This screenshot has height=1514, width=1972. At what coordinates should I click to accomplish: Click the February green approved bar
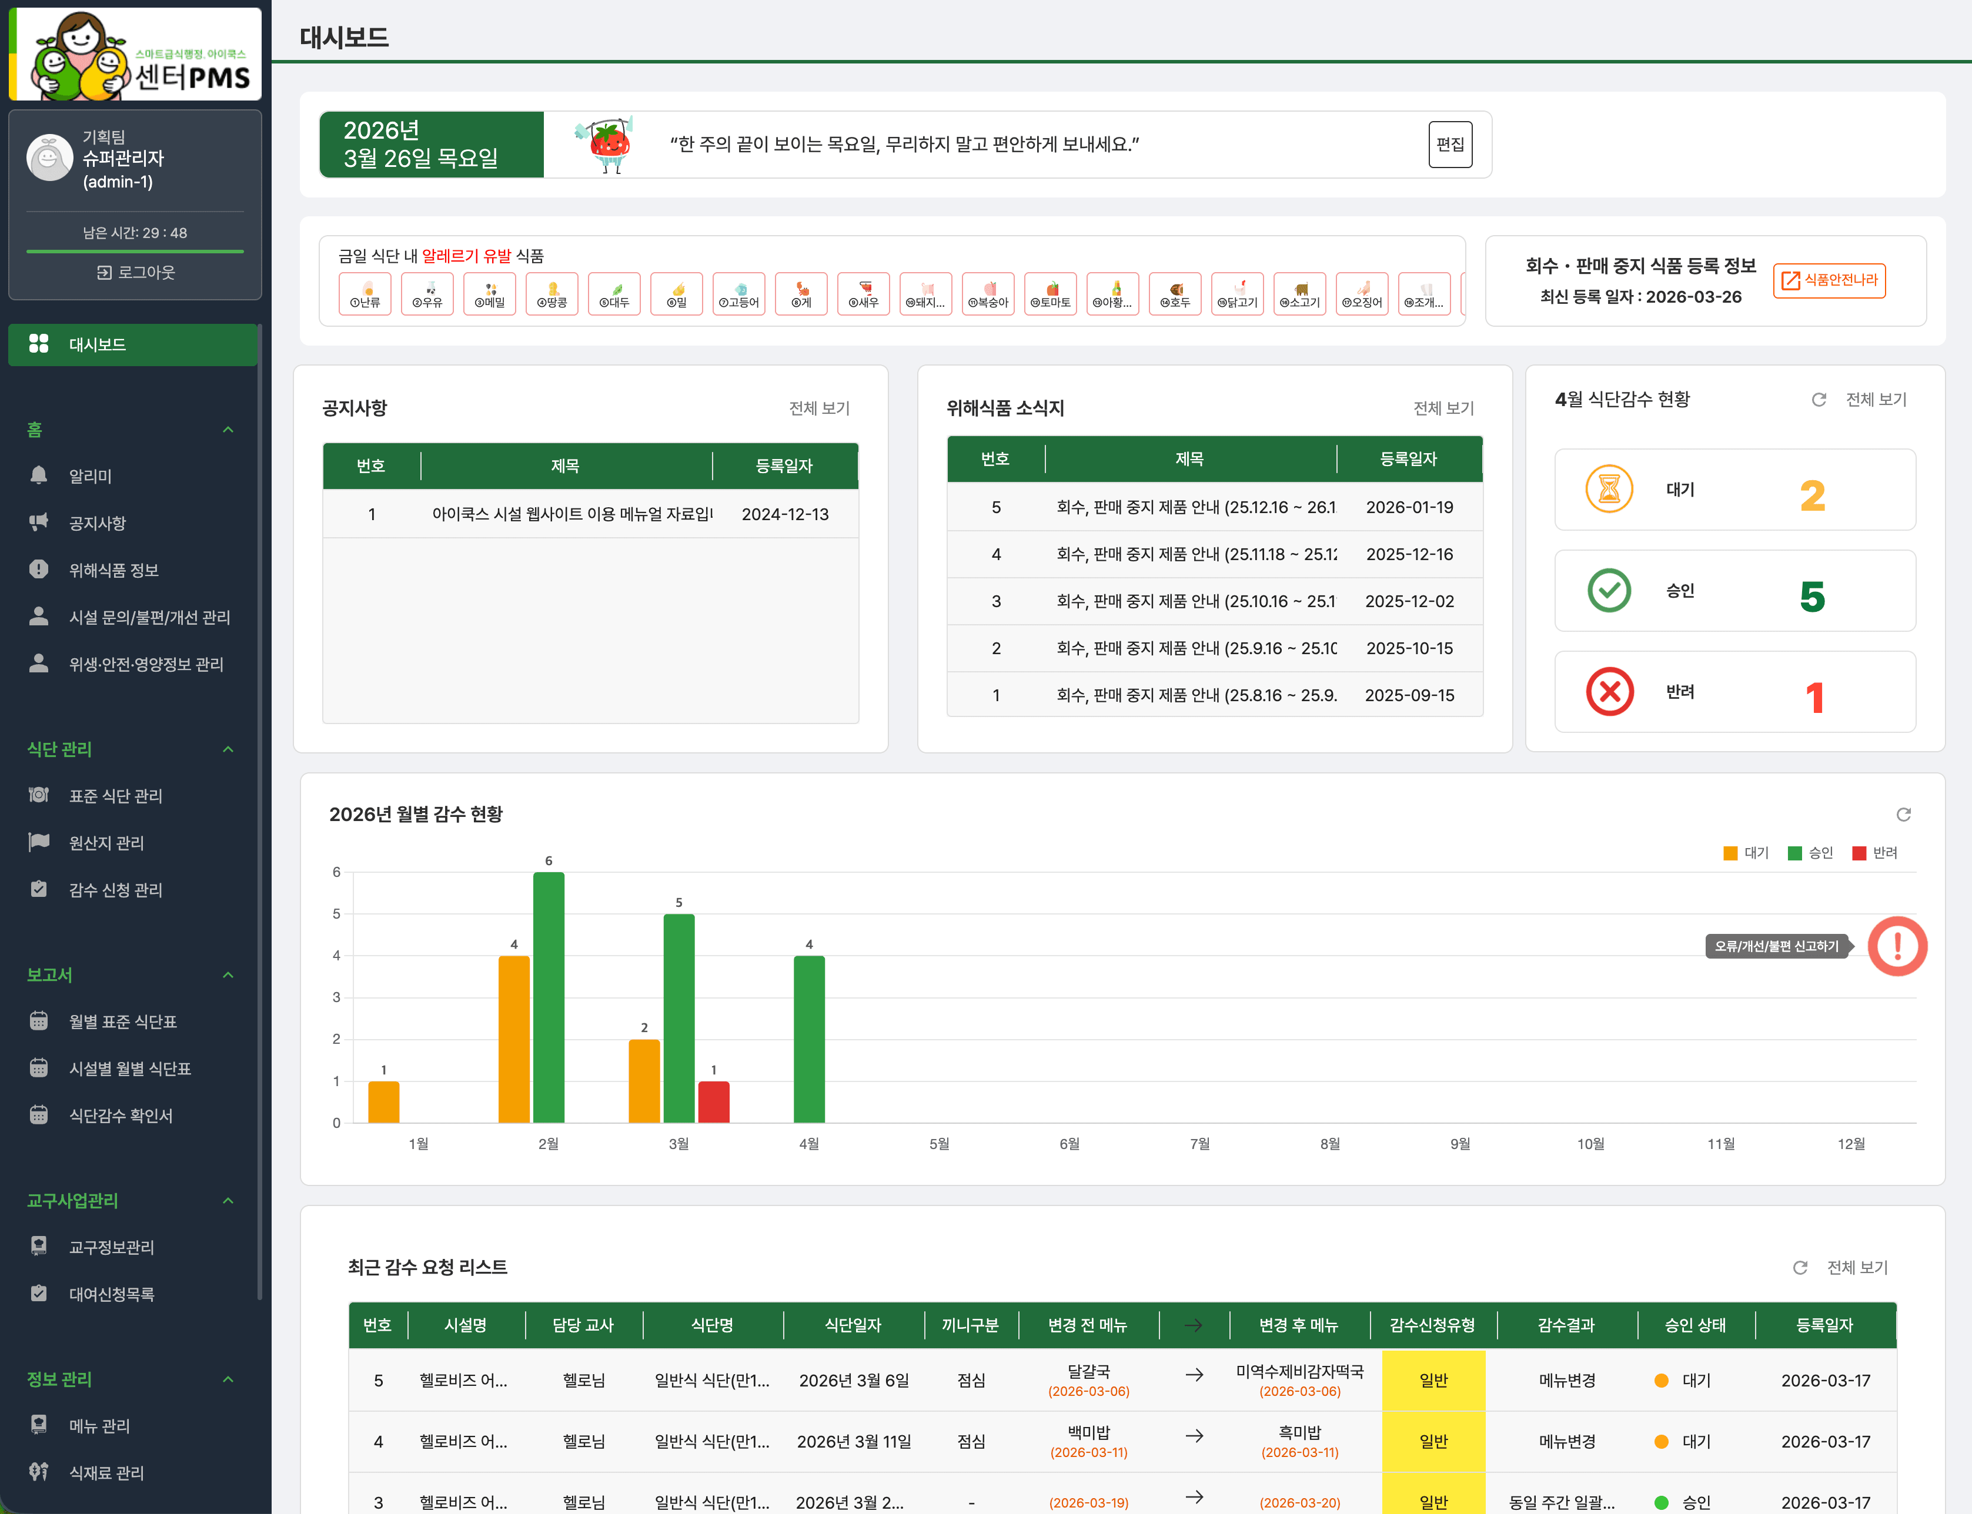(x=549, y=997)
